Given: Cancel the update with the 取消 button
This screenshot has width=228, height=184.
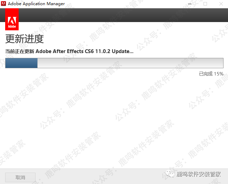Looking at the screenshot, I should [x=20, y=177].
